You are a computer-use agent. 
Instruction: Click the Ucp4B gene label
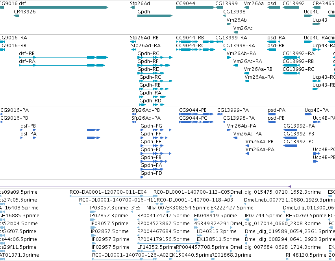pos(320,20)
